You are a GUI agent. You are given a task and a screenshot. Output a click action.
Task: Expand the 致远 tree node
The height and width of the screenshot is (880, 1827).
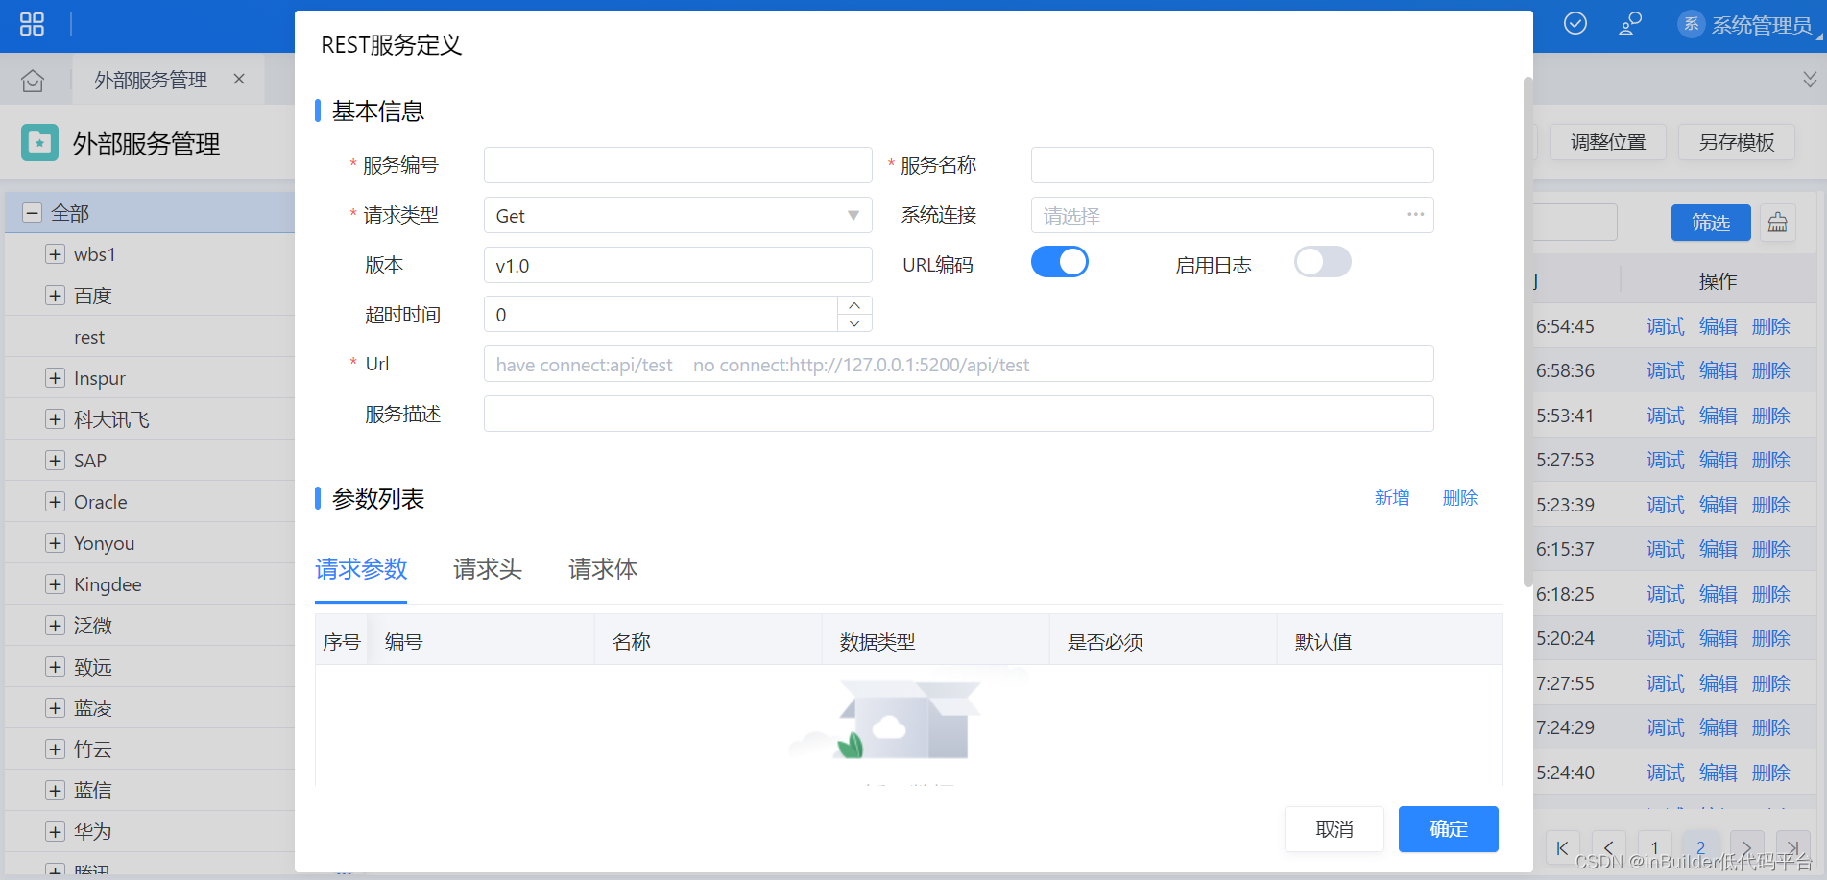pyautogui.click(x=55, y=667)
